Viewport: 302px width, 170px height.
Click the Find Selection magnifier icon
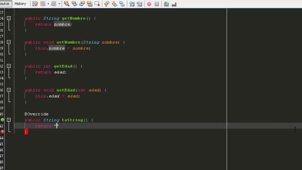click(67, 4)
